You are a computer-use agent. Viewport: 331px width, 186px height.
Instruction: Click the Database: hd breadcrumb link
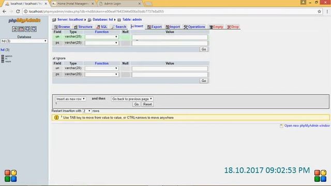coord(103,20)
